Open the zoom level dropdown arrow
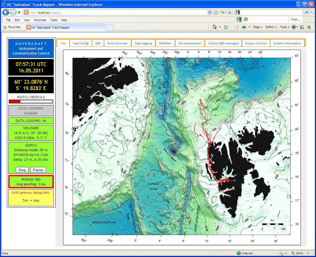The image size is (316, 257). click(308, 253)
